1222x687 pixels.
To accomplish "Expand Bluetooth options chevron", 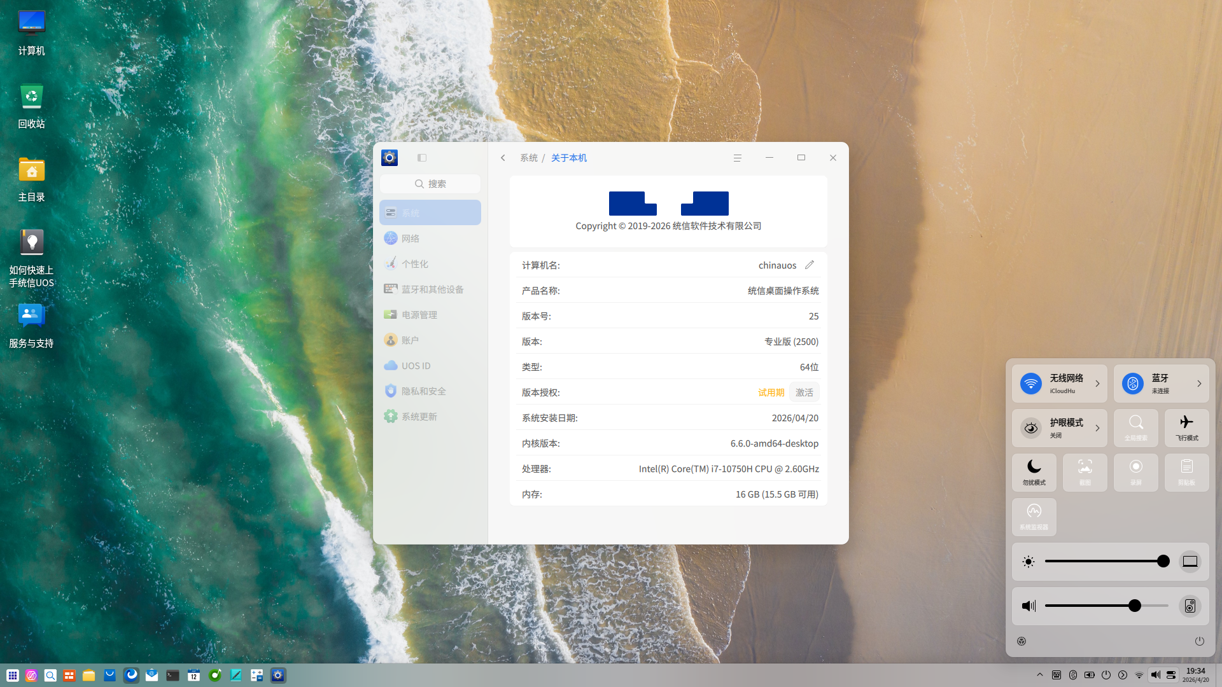I will (x=1199, y=383).
